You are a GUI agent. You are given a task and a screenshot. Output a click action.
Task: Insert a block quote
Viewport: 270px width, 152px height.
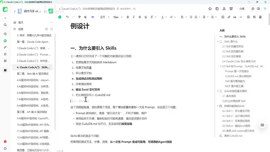click(235, 17)
